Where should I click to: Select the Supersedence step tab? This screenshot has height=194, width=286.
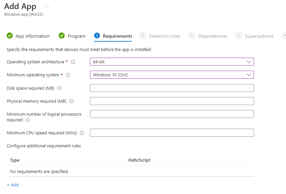coord(259,36)
